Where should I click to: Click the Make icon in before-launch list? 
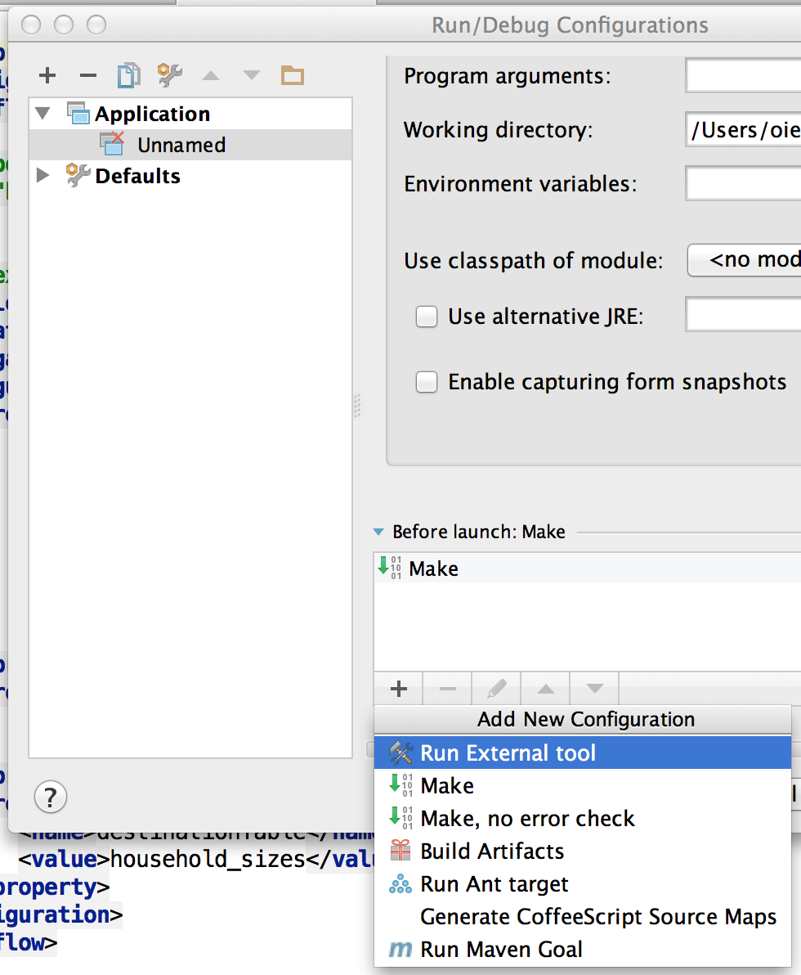pyautogui.click(x=390, y=568)
